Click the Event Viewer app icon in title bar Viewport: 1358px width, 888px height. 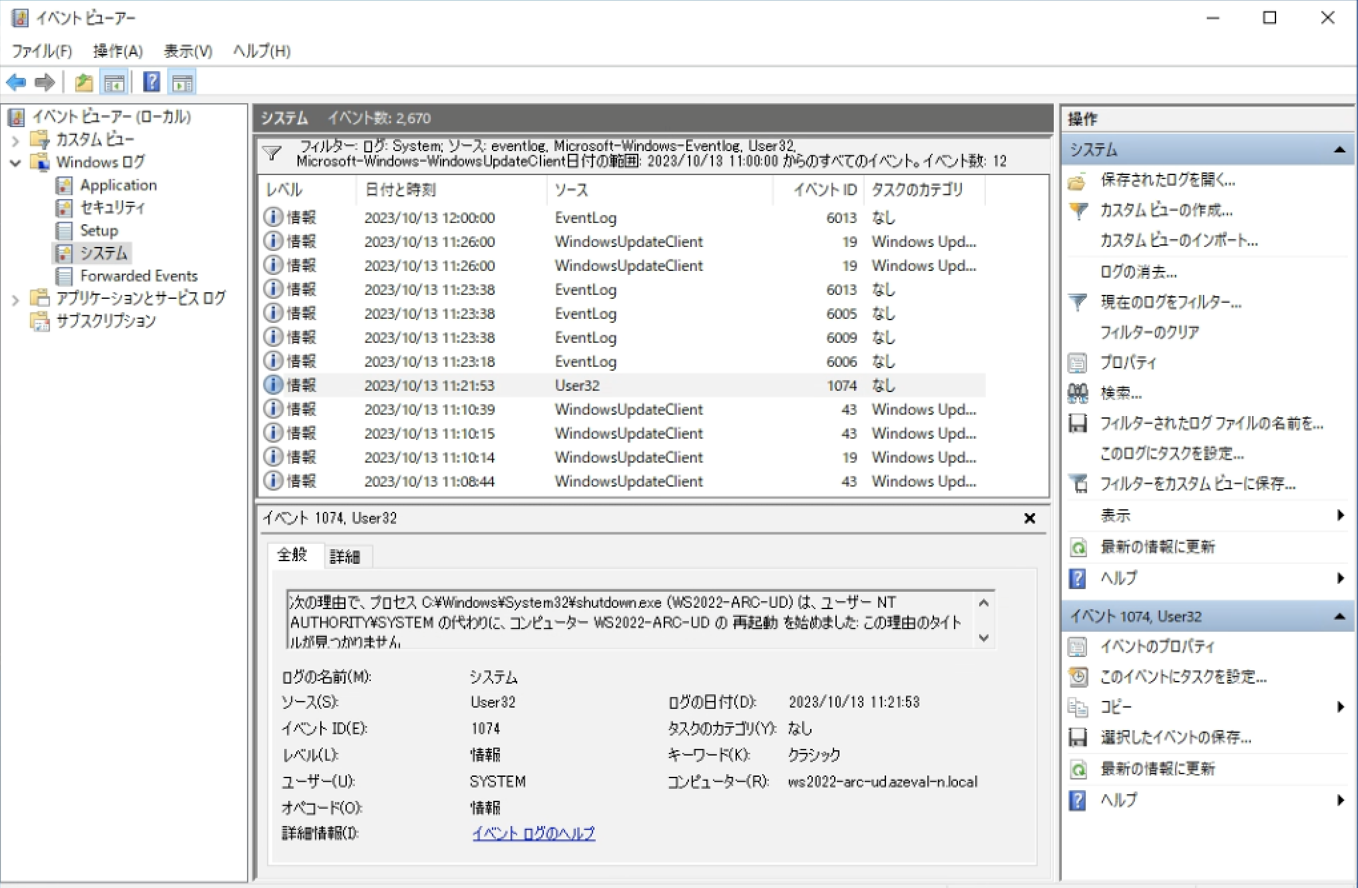click(x=20, y=18)
